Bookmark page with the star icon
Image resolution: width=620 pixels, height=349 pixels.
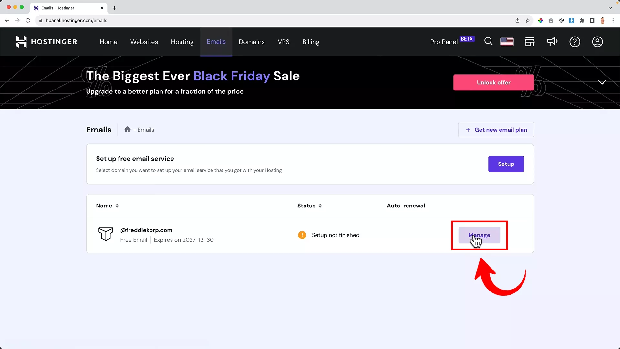coord(528,20)
